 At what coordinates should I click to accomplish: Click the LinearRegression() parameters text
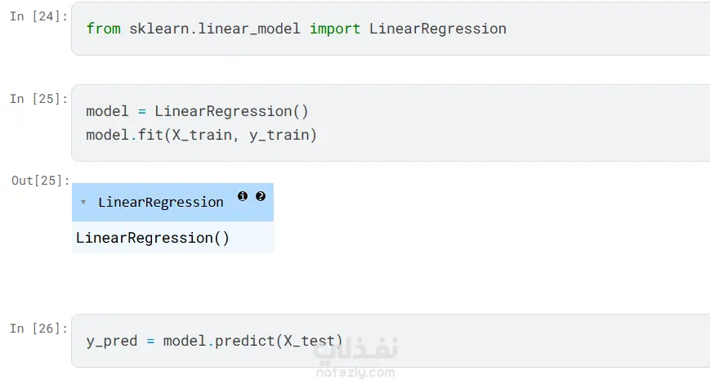coord(153,238)
